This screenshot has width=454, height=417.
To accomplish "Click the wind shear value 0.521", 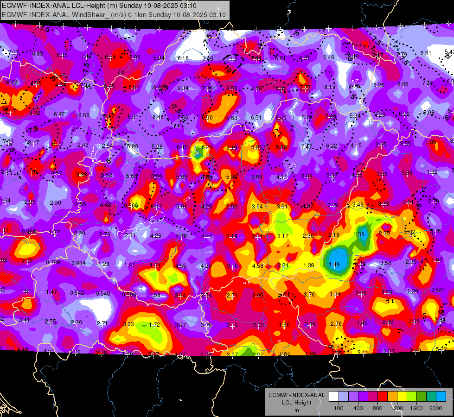I will tap(438, 290).
